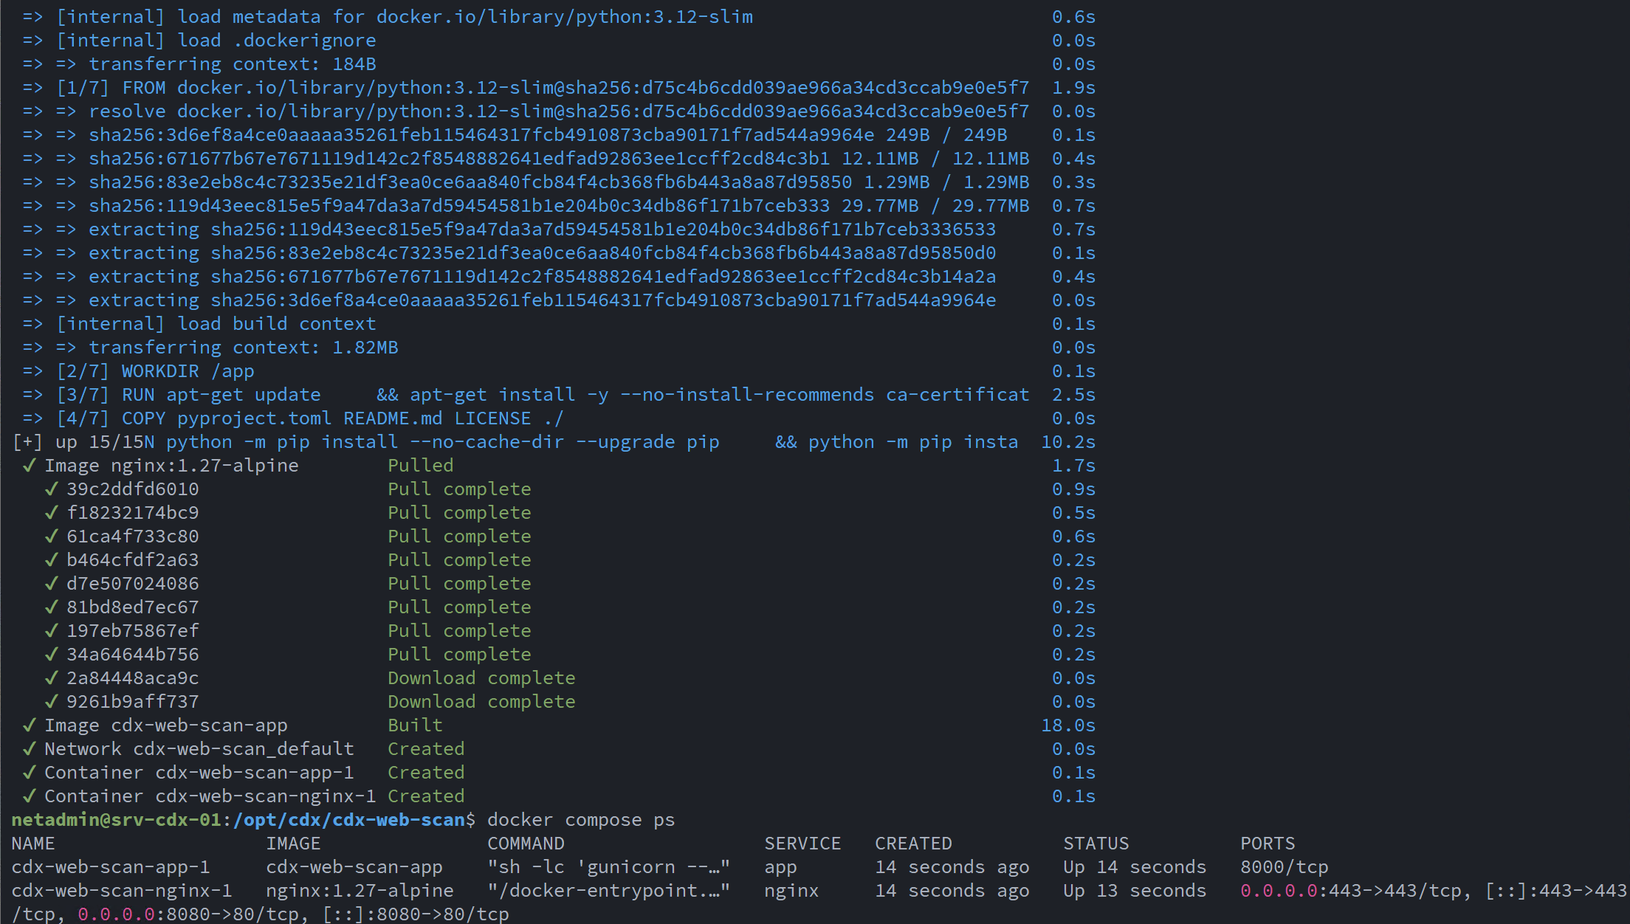Screen dimensions: 1630x924
Task: Click the 'Pulled' status for the nginx image
Action: (x=420, y=466)
